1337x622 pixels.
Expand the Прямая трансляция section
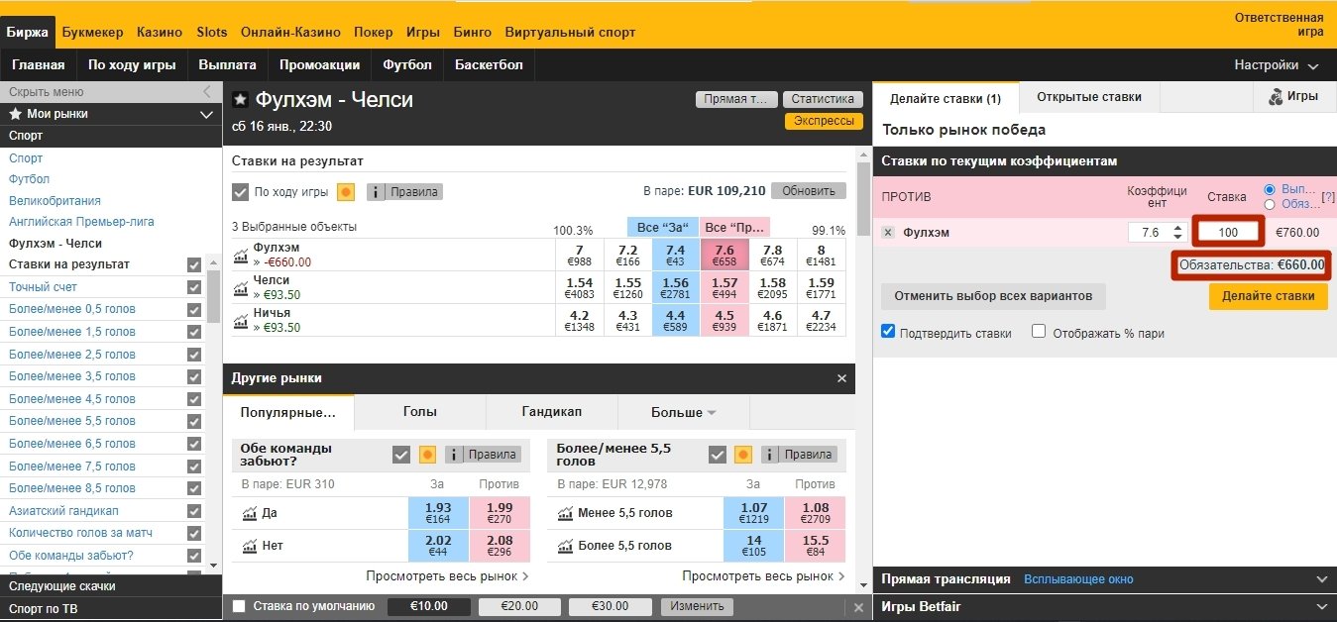[x=1319, y=579]
